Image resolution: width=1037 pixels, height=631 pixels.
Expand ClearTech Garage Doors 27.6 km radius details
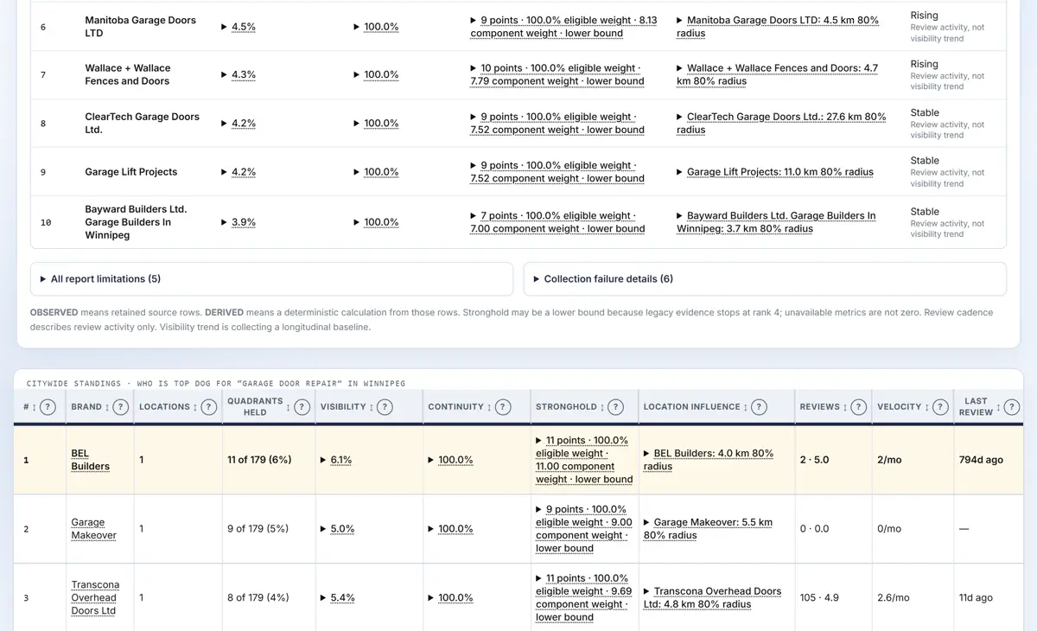point(781,123)
